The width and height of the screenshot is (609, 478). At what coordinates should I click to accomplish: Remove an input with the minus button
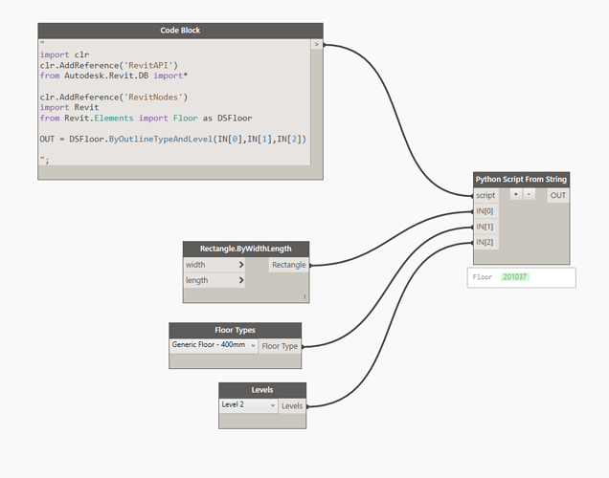coord(529,194)
